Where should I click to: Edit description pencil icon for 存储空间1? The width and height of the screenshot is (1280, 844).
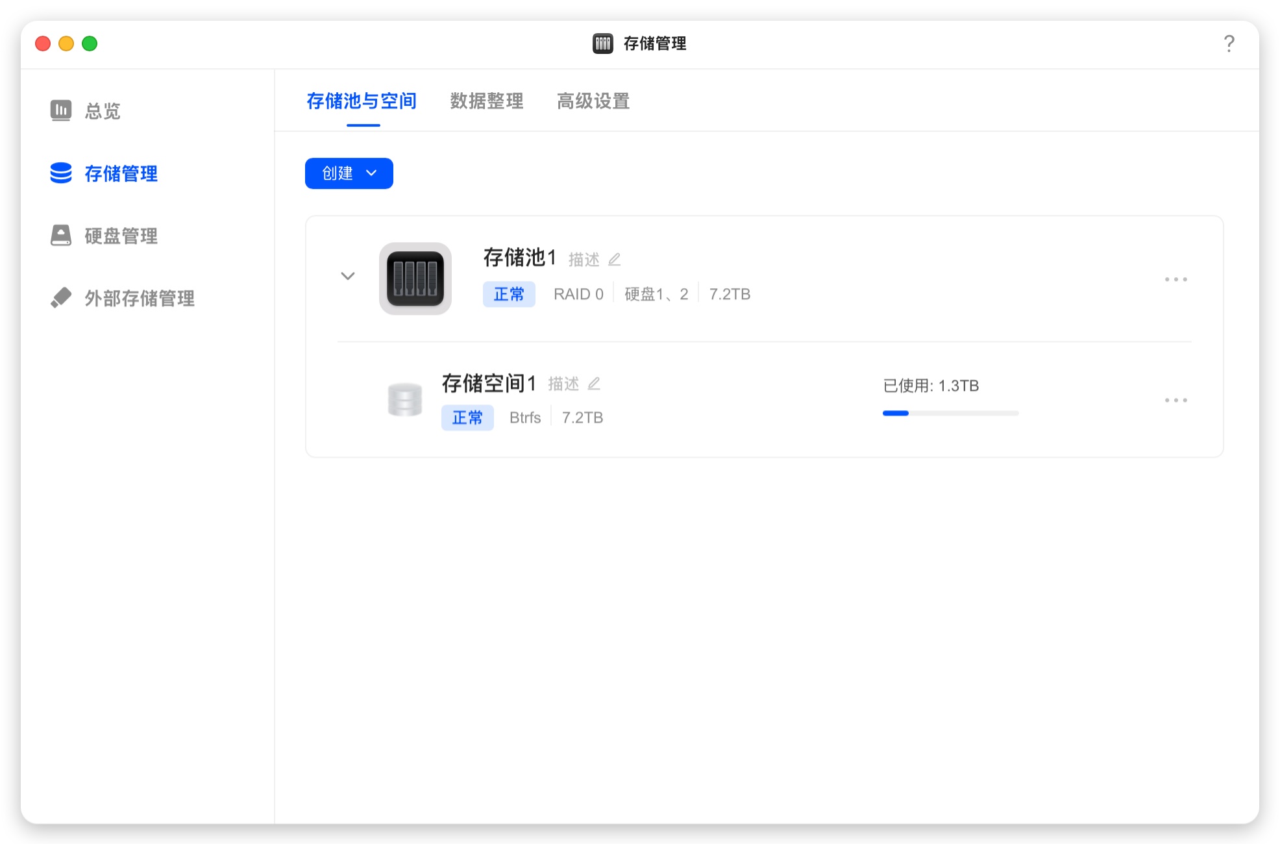coord(594,384)
